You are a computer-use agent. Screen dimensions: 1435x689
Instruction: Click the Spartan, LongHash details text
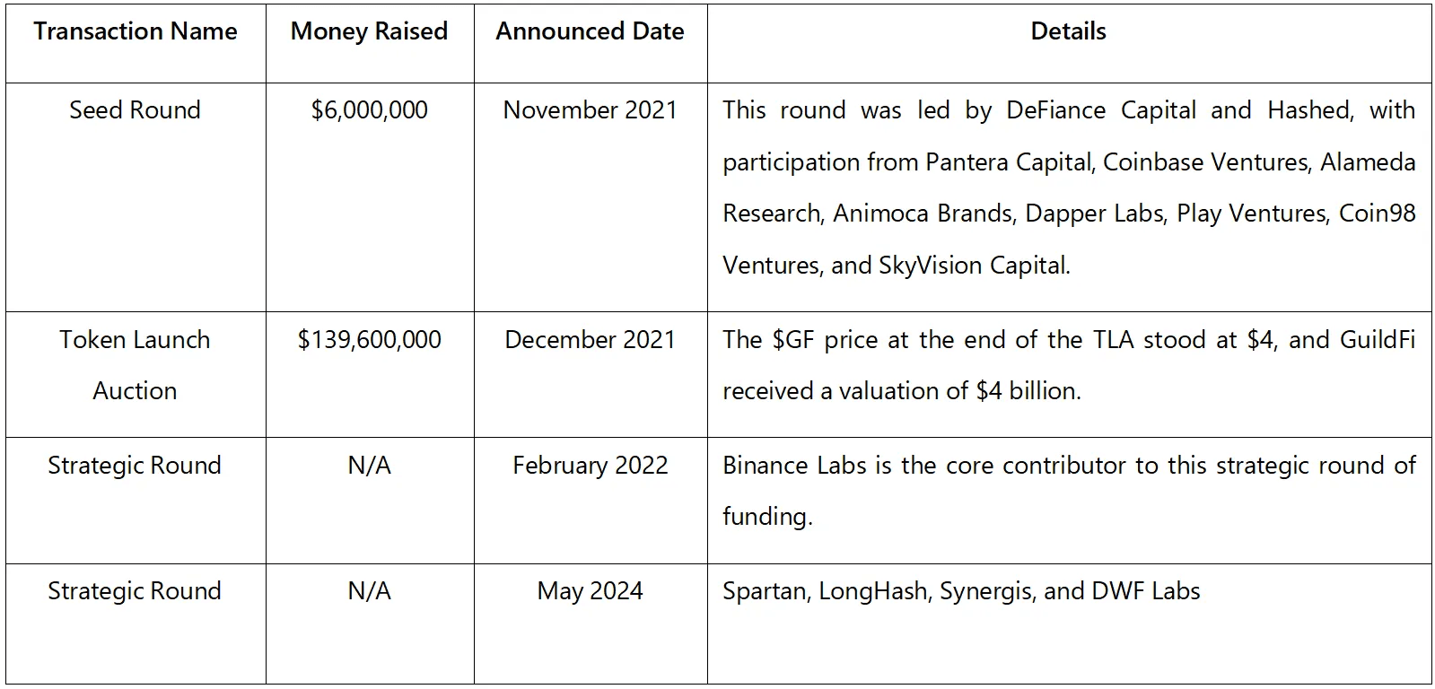961,591
